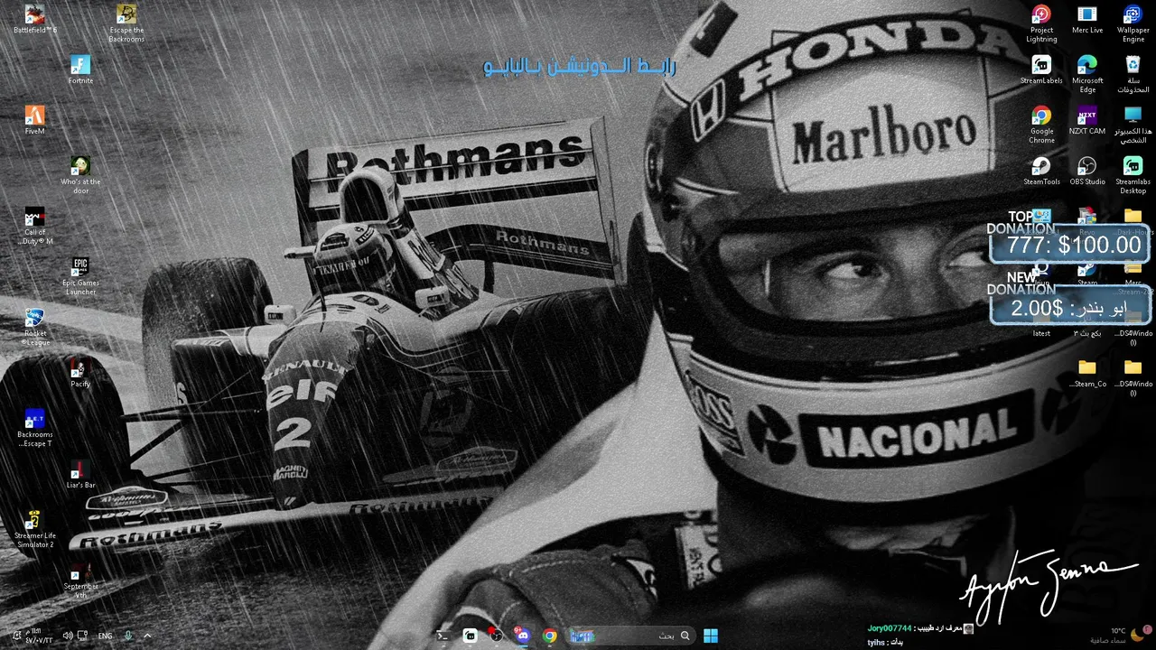Open This PC desktop icon
Viewport: 1156px width, 650px height.
[x=1133, y=125]
